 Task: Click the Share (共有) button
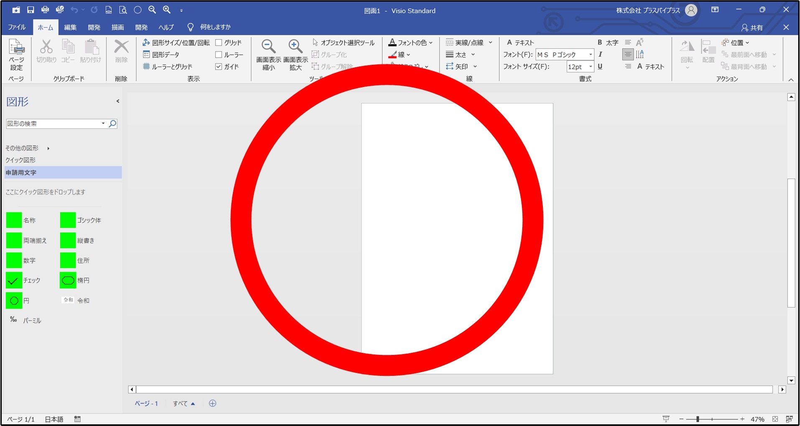click(x=752, y=28)
